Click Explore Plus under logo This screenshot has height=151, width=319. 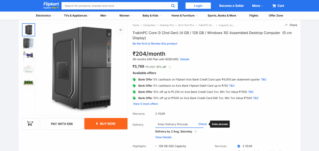51,8
